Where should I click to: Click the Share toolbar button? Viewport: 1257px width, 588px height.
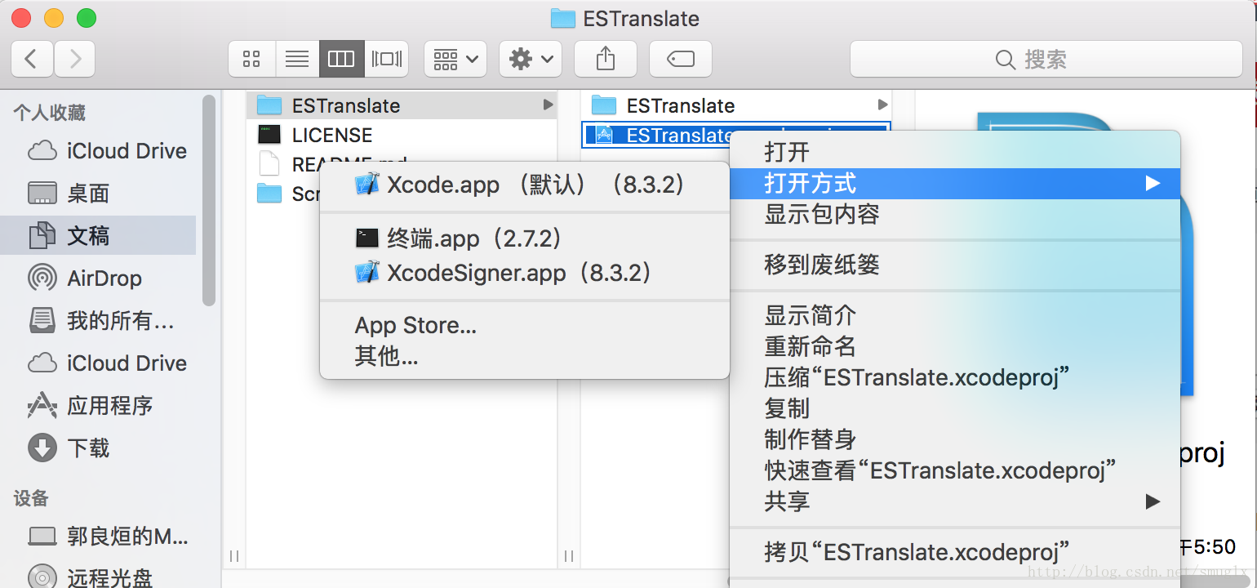606,59
